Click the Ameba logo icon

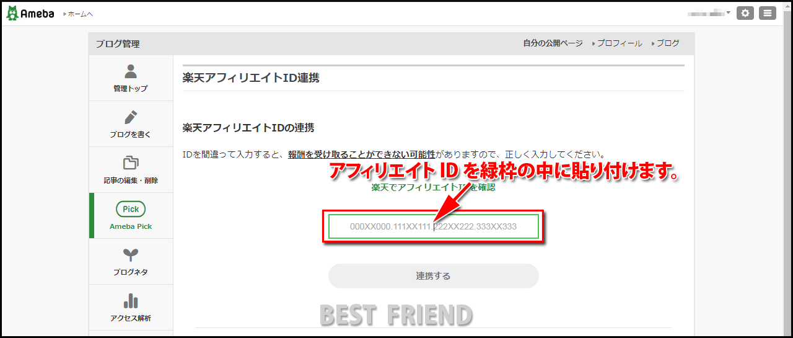(x=12, y=13)
